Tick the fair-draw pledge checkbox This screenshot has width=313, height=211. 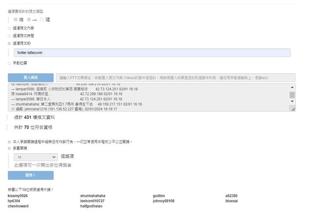(9, 142)
